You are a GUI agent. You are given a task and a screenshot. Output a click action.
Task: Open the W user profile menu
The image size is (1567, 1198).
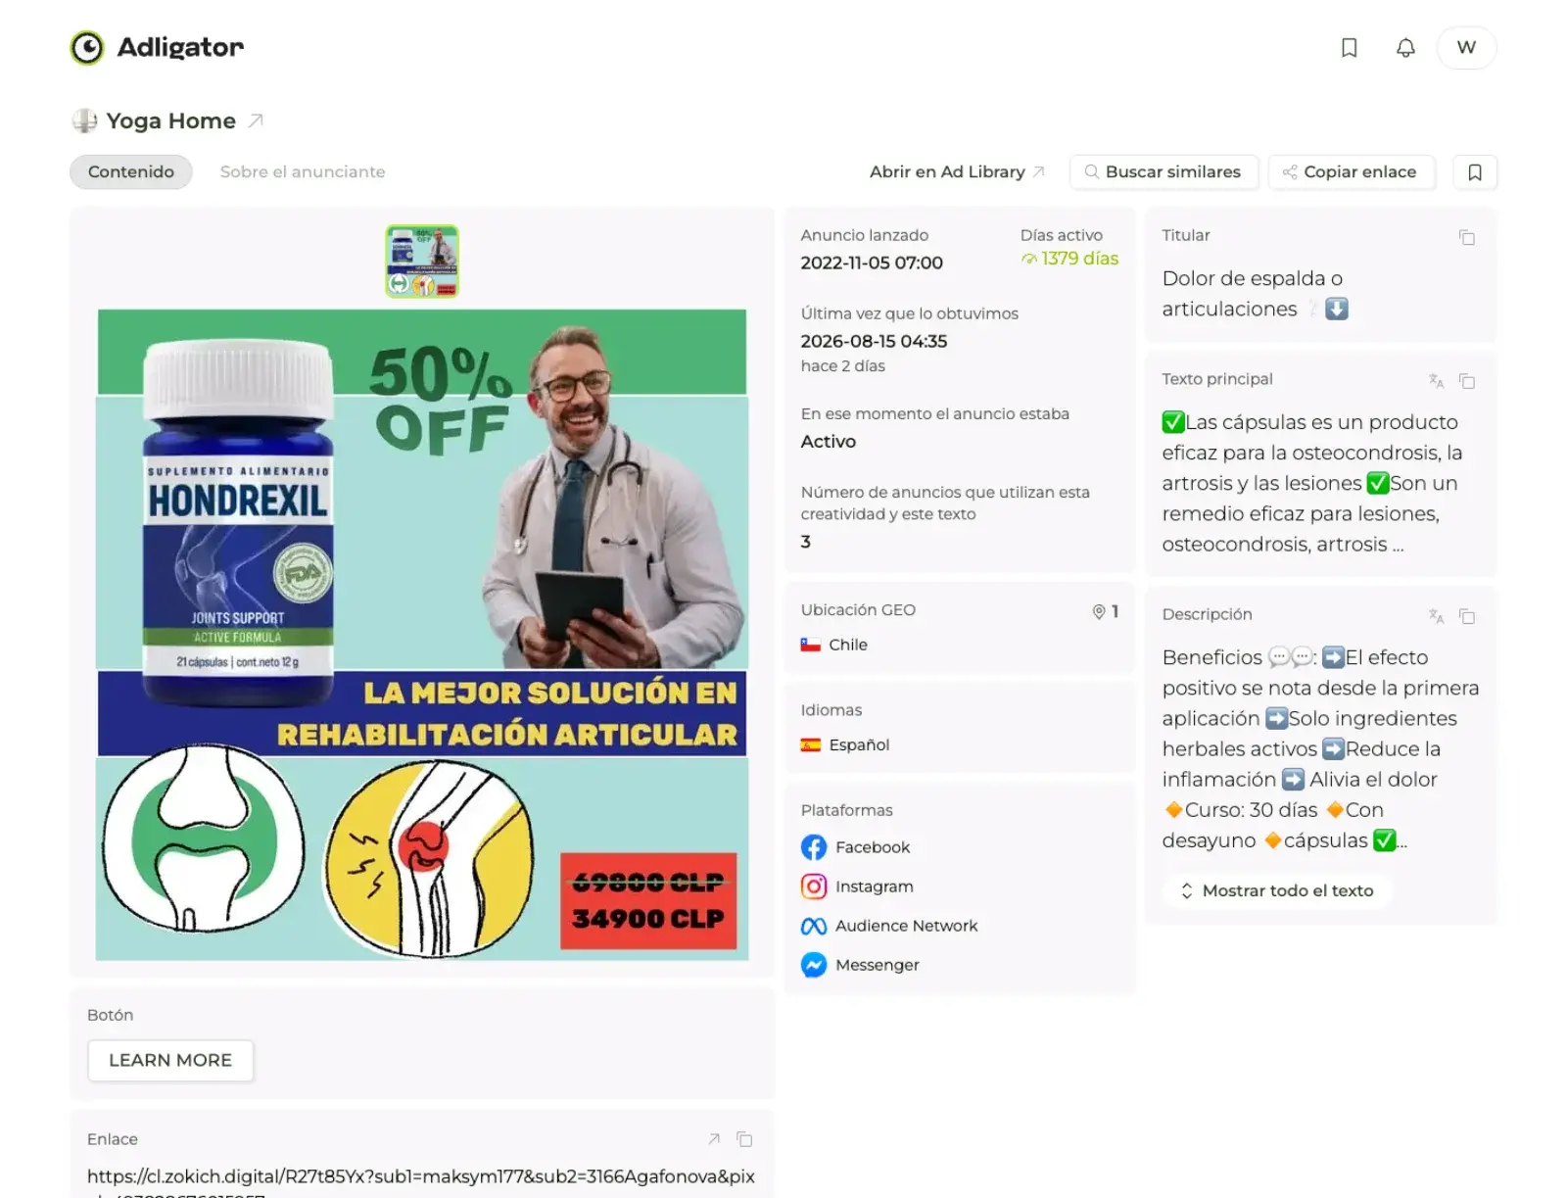[1466, 48]
